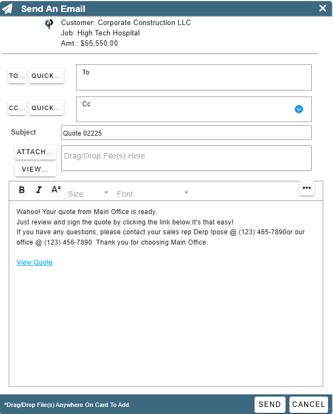Click the SEND button

click(x=270, y=405)
